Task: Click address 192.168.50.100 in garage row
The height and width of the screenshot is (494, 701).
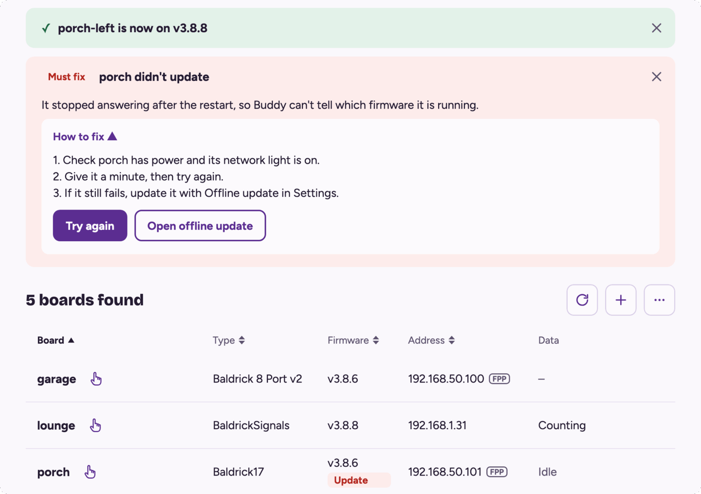Action: pos(446,379)
